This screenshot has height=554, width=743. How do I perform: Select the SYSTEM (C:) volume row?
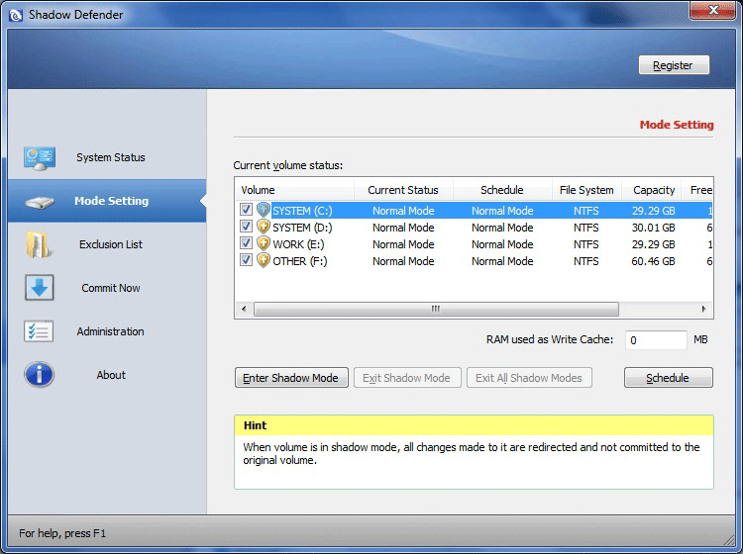point(474,210)
